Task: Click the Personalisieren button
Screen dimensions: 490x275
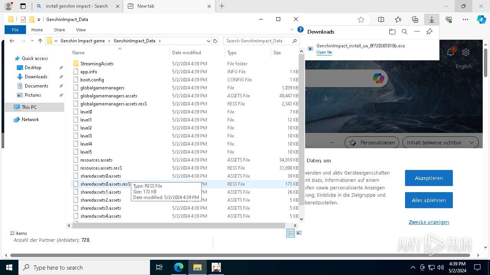Action: tap(372, 142)
